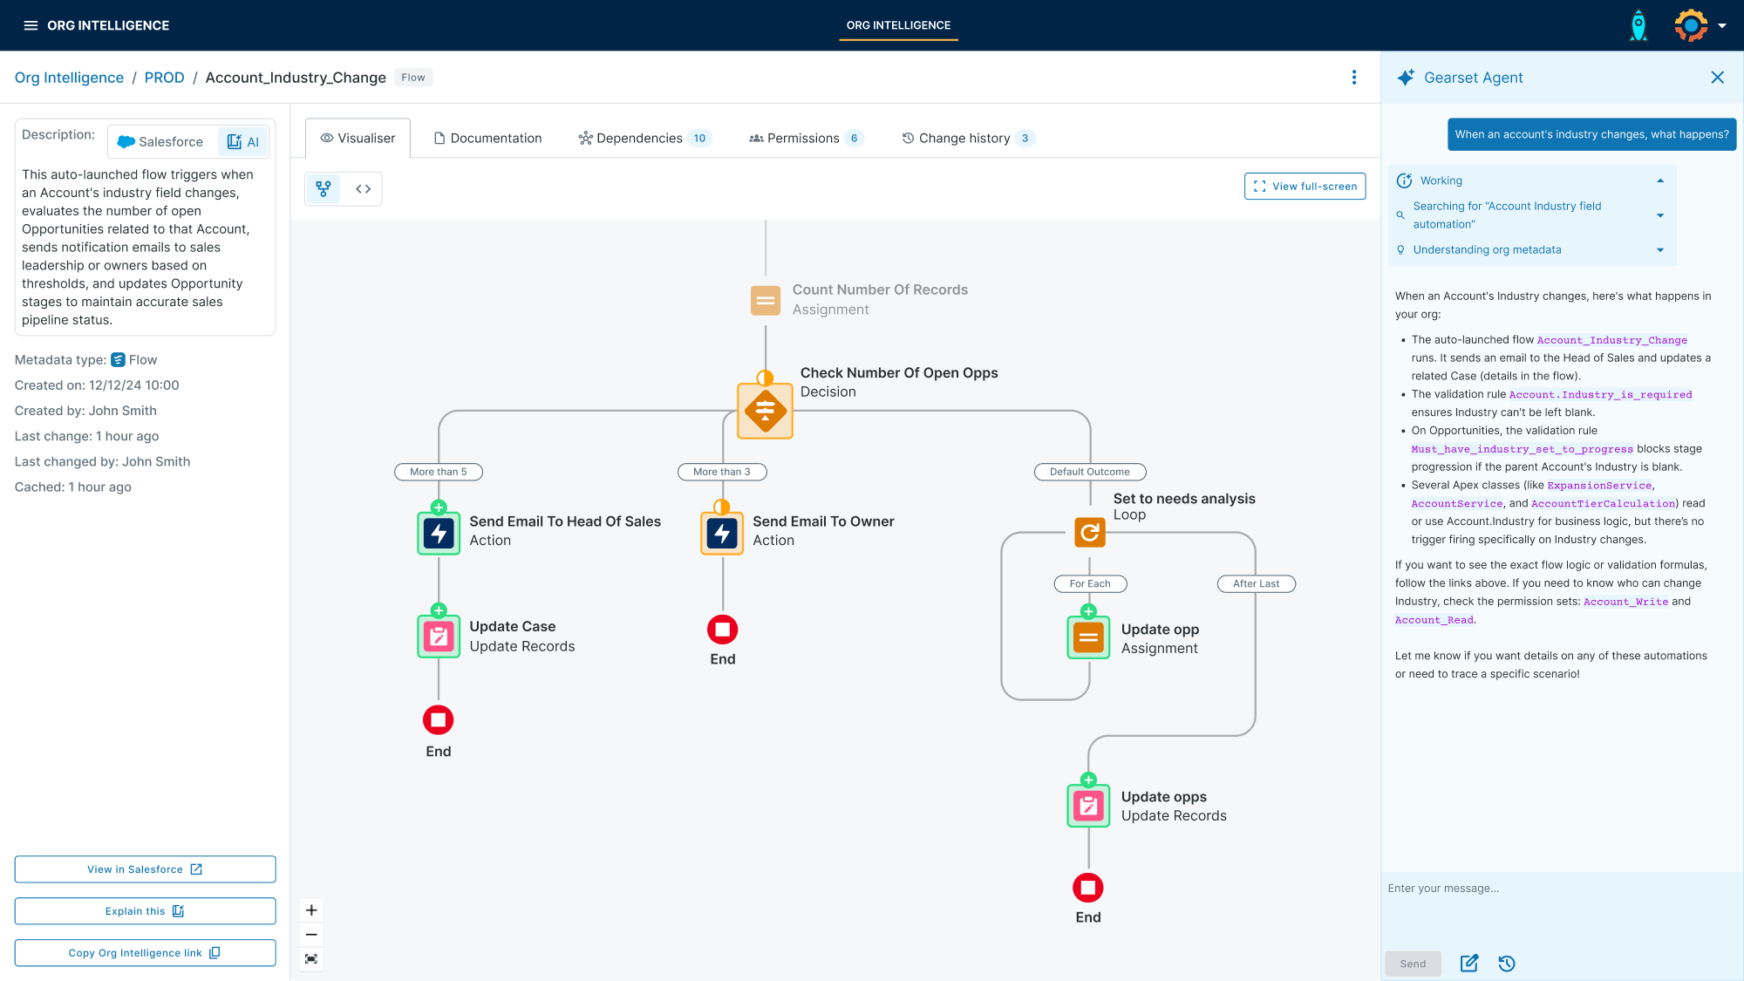The width and height of the screenshot is (1744, 981).
Task: Click the fit-to-screen canvas icon
Action: [311, 959]
